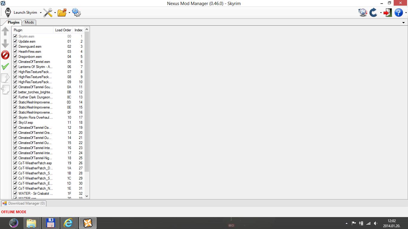Sort by the Plugin column header
The height and width of the screenshot is (229, 408).
tap(33, 30)
